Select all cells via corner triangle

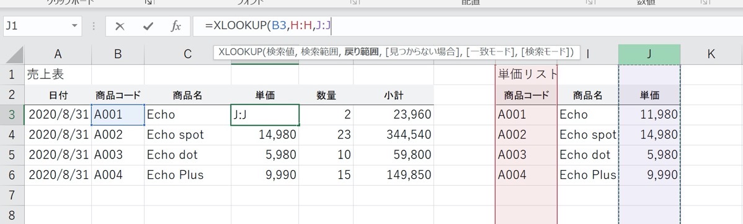click(12, 55)
